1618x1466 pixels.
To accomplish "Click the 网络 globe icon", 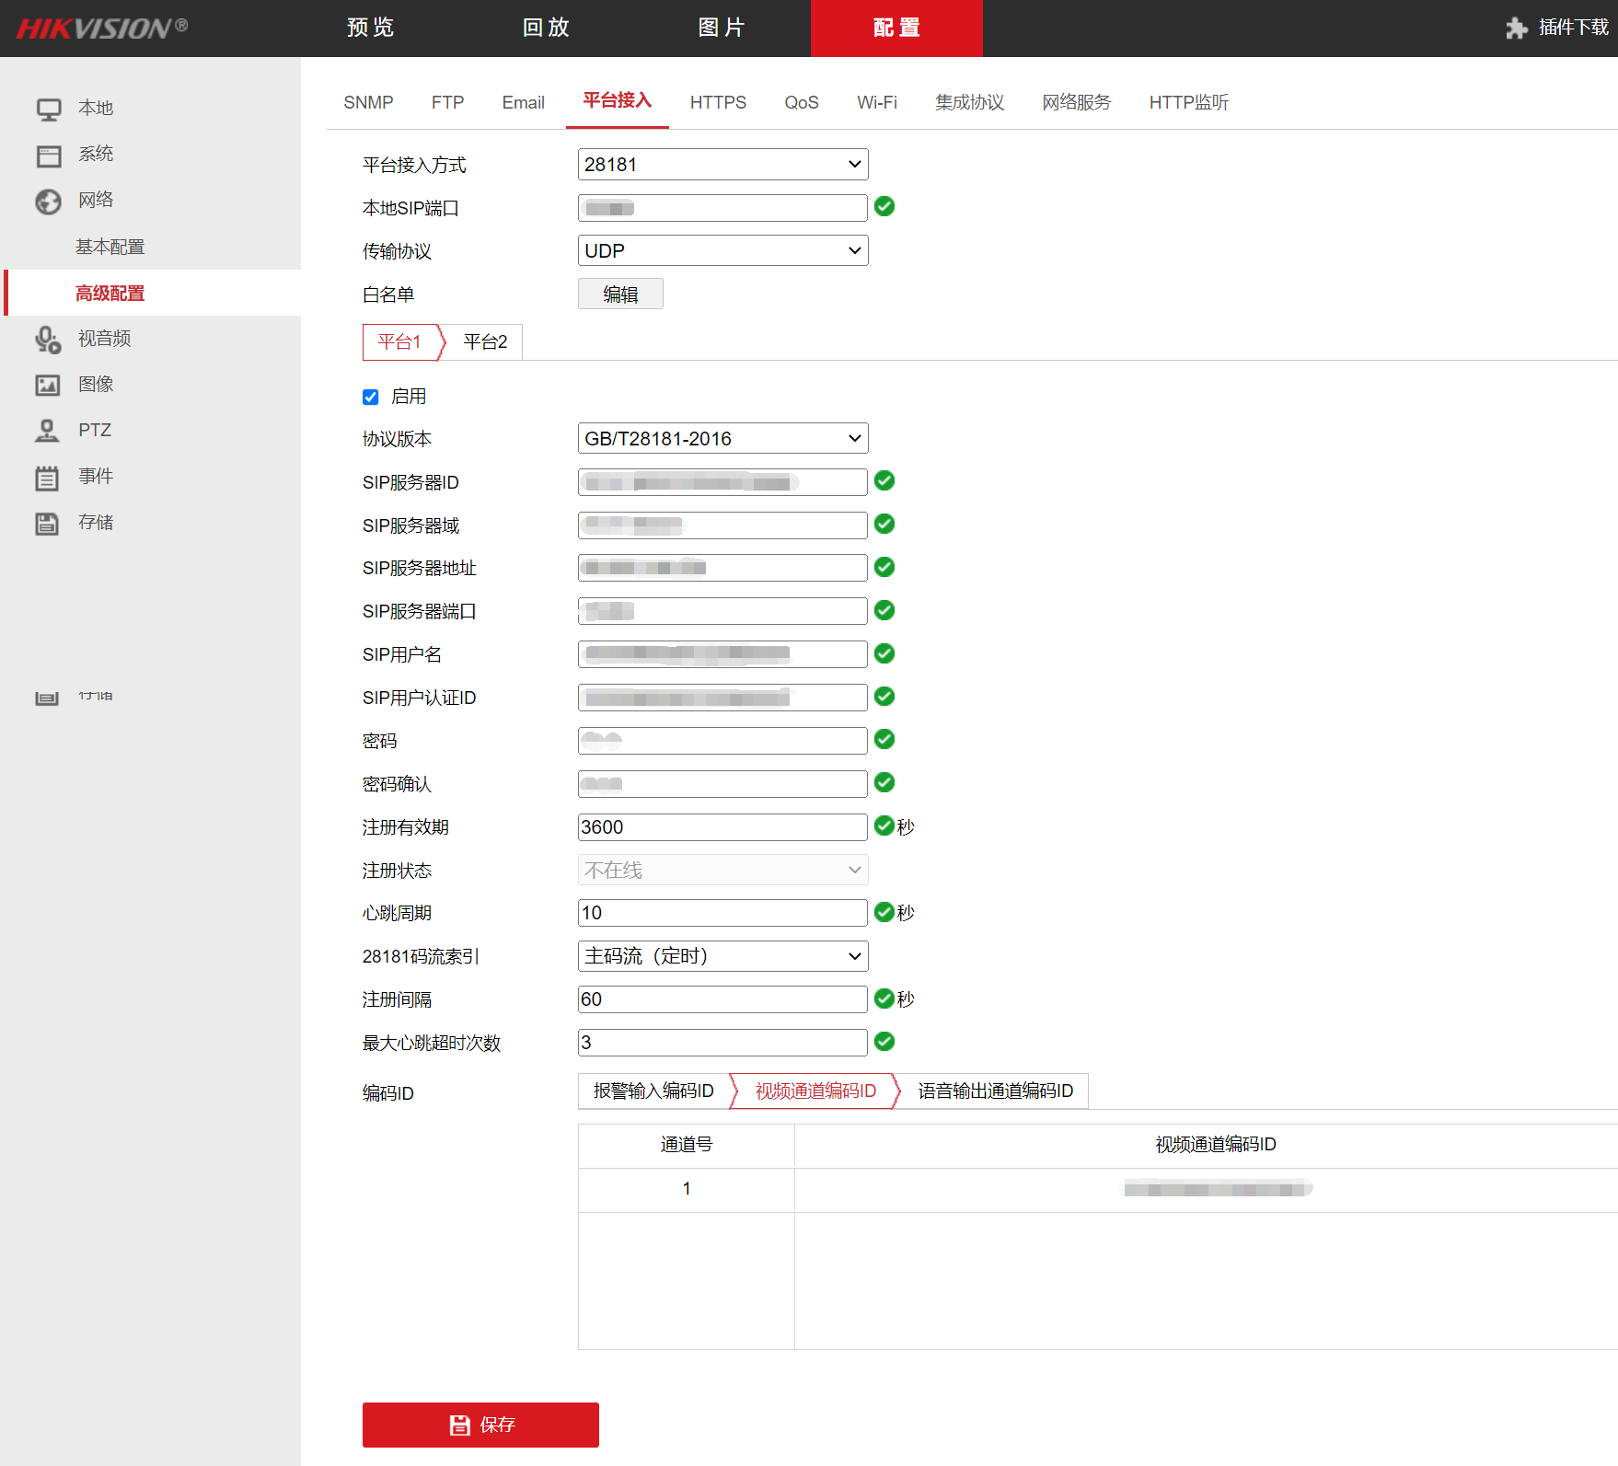I will point(48,202).
